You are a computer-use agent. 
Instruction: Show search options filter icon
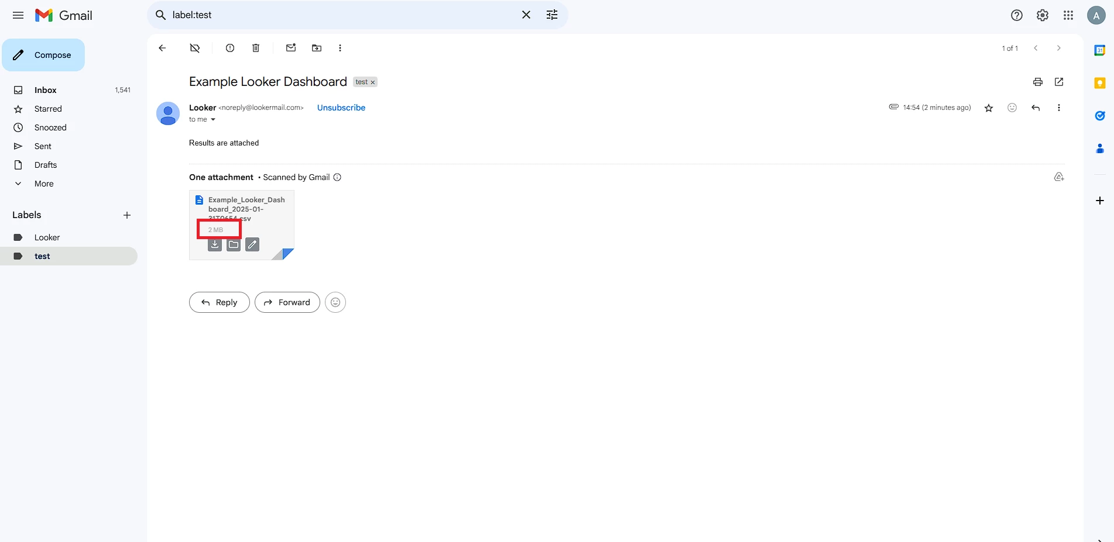552,15
